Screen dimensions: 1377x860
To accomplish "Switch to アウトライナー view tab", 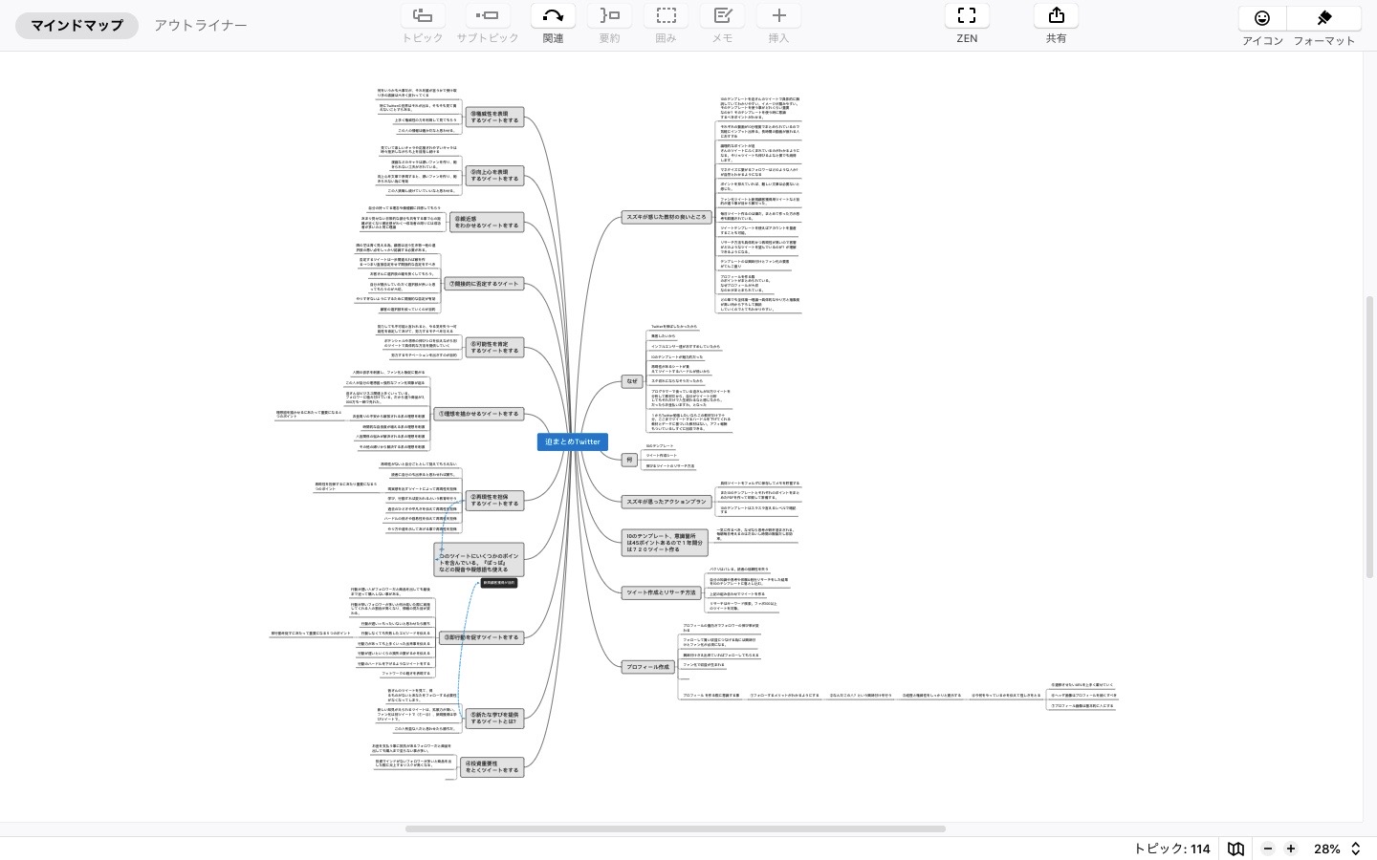I will coord(201,26).
